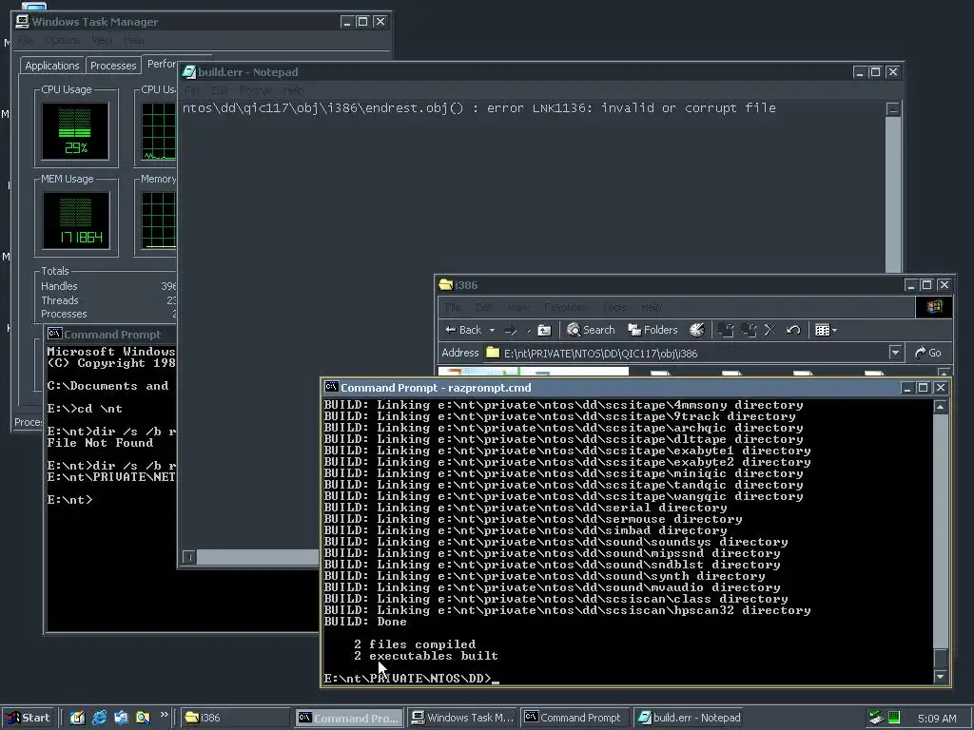Open Views dropdown in Explorer toolbar
974x730 pixels.
pos(826,330)
